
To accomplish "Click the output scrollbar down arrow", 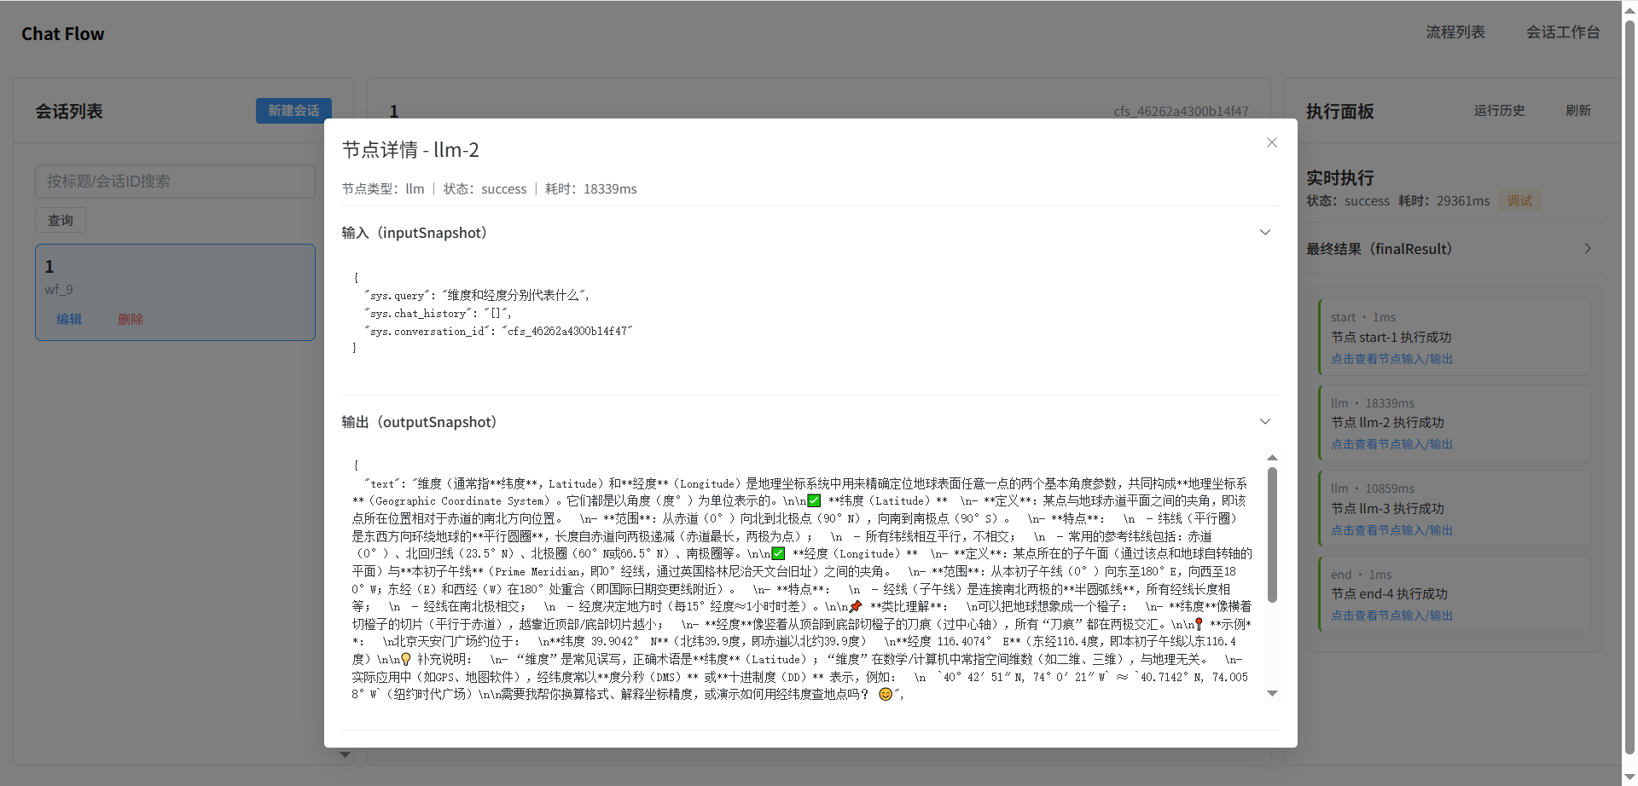I will (x=1272, y=693).
